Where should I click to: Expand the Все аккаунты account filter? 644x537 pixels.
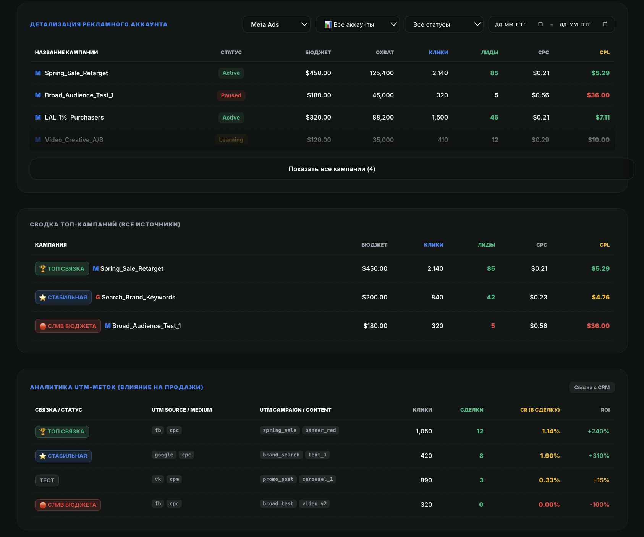[358, 24]
